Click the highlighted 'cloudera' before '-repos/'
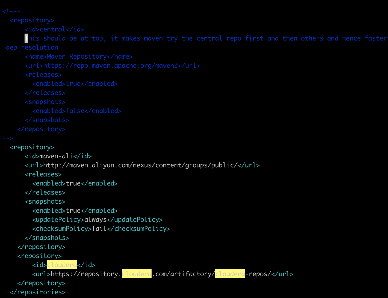This screenshot has width=388, height=298. [x=230, y=274]
